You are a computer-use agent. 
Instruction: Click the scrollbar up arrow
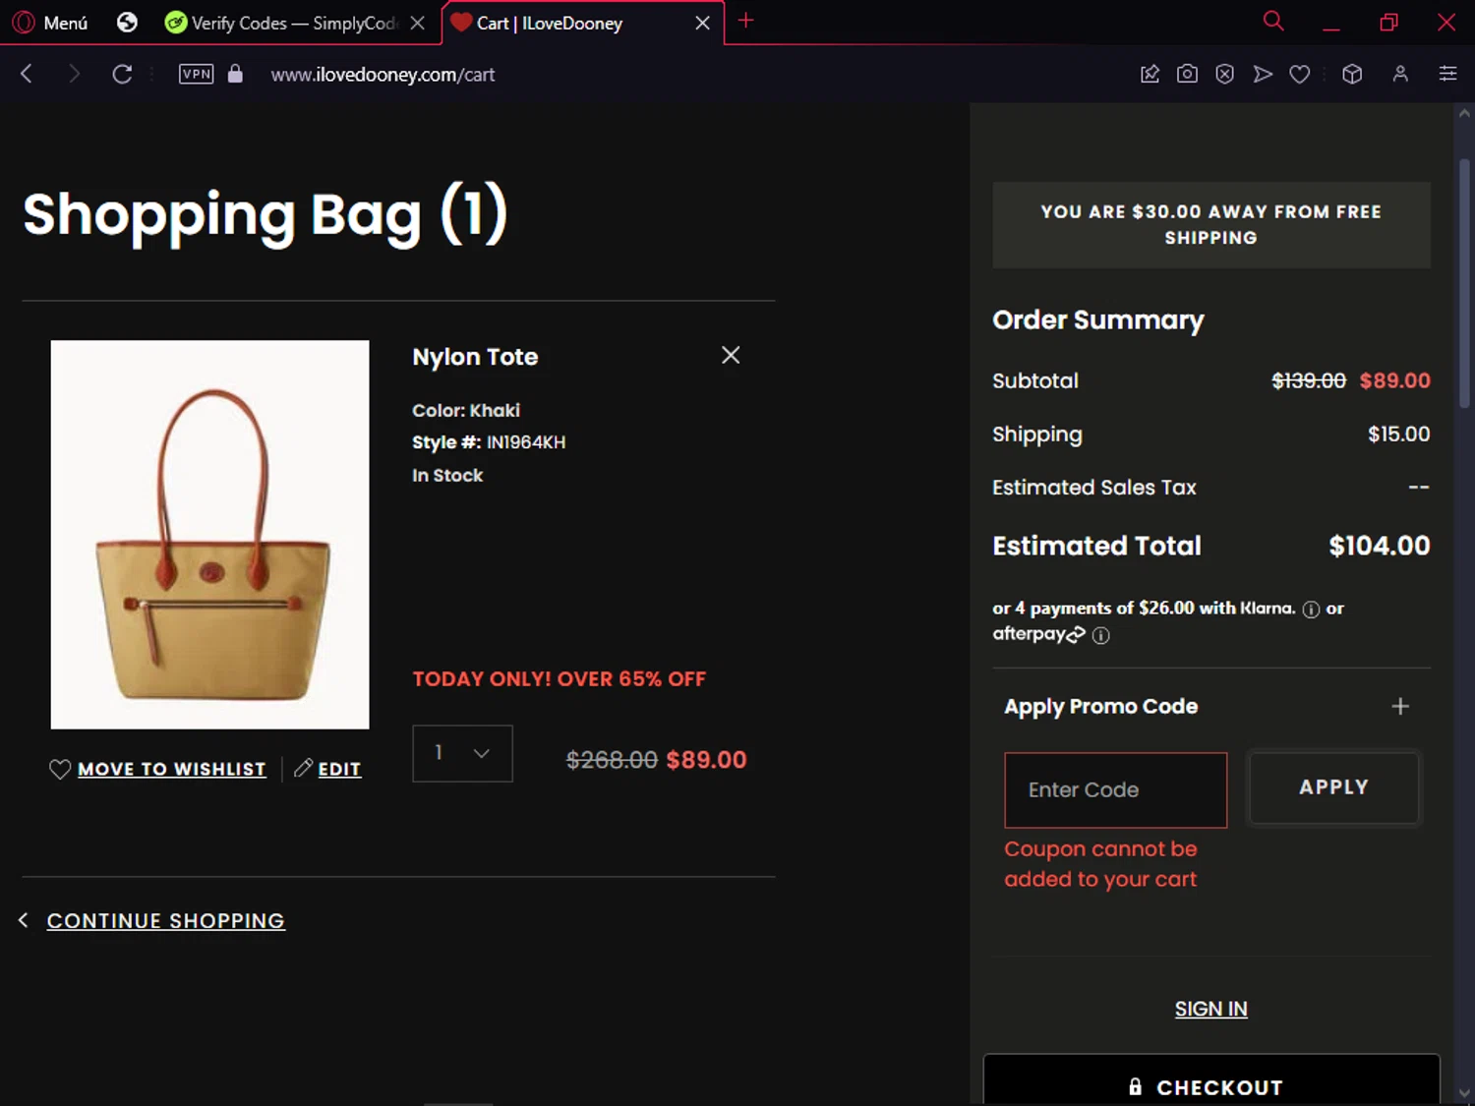1464,114
